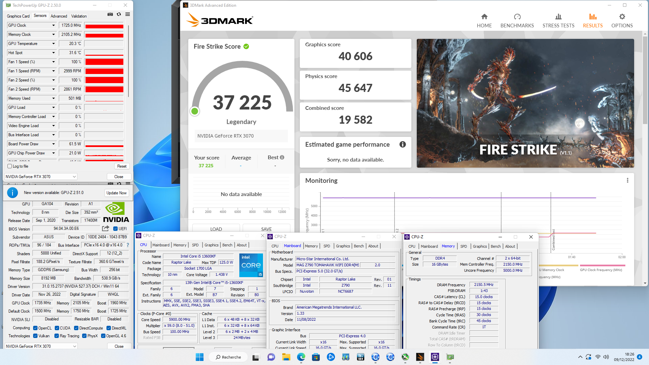Expand GPU Clock sensor dropdown

pos(53,25)
